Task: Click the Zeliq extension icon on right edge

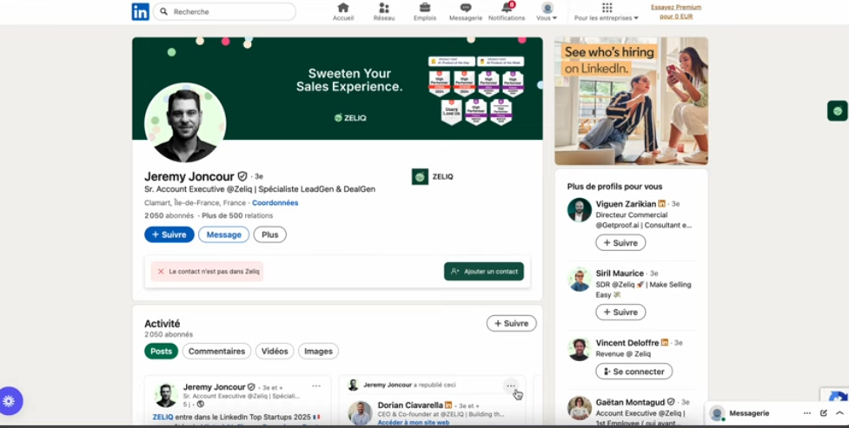Action: [x=838, y=111]
